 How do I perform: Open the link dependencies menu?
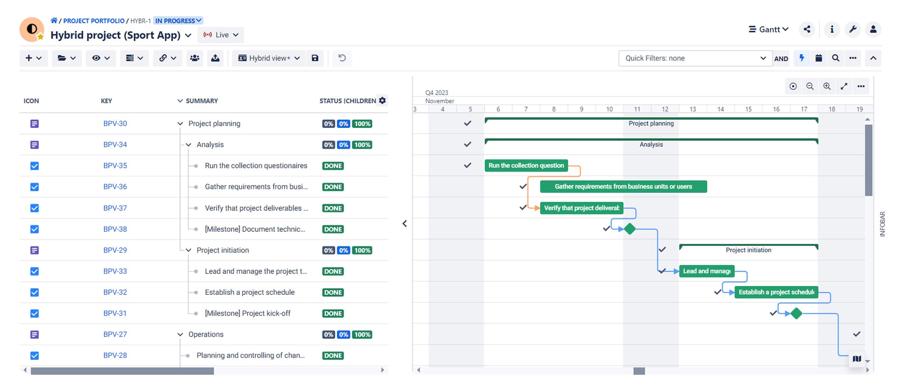[168, 58]
